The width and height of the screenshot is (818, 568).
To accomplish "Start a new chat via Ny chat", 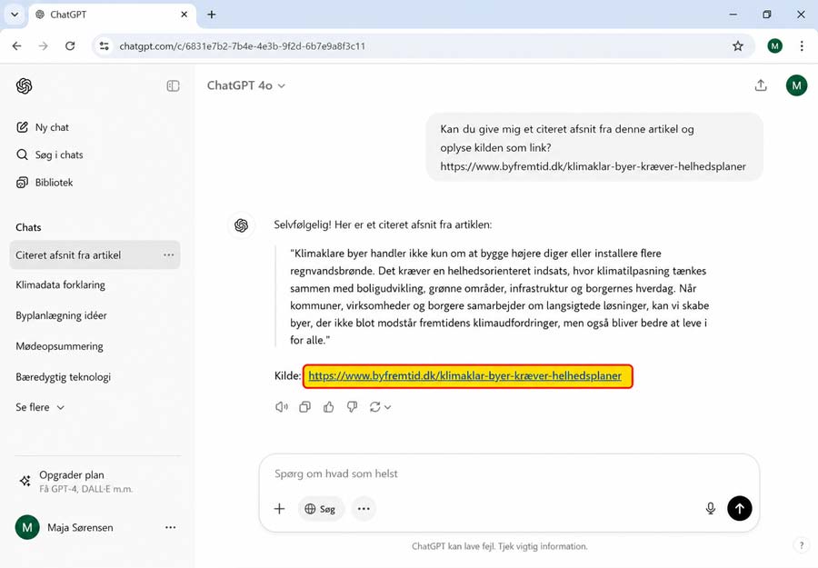I will [x=43, y=127].
